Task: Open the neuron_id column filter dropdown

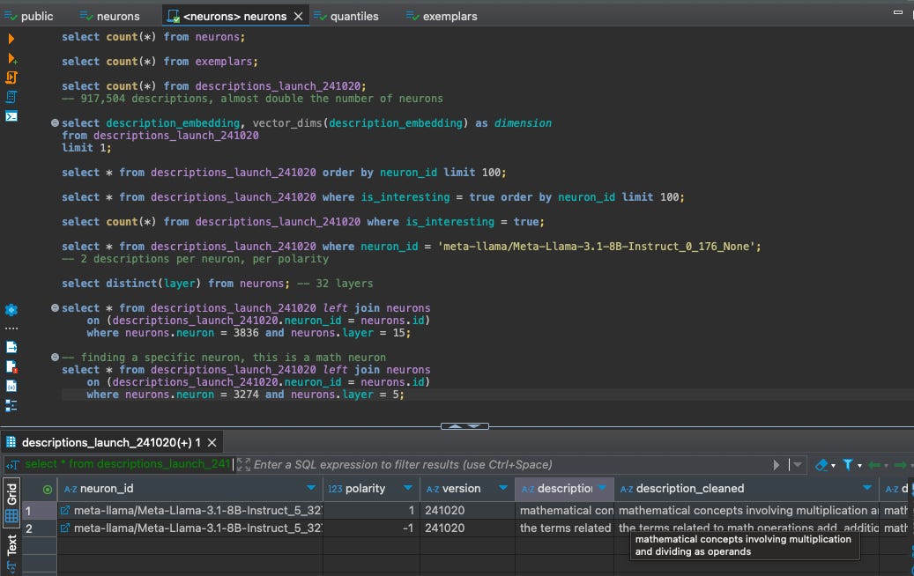Action: (310, 489)
